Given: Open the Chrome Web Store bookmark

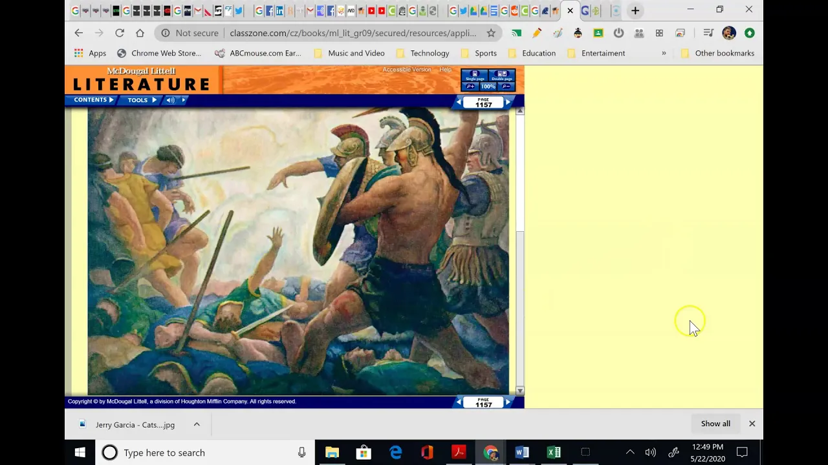Looking at the screenshot, I should click(159, 53).
